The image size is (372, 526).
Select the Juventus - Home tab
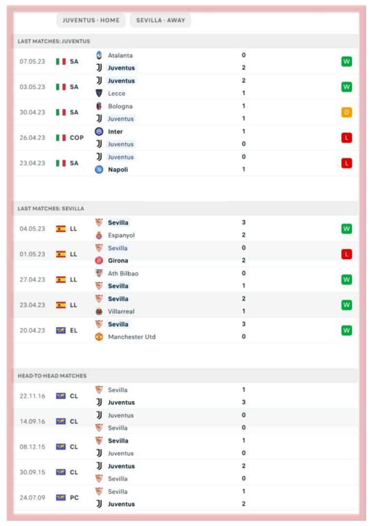(x=91, y=20)
